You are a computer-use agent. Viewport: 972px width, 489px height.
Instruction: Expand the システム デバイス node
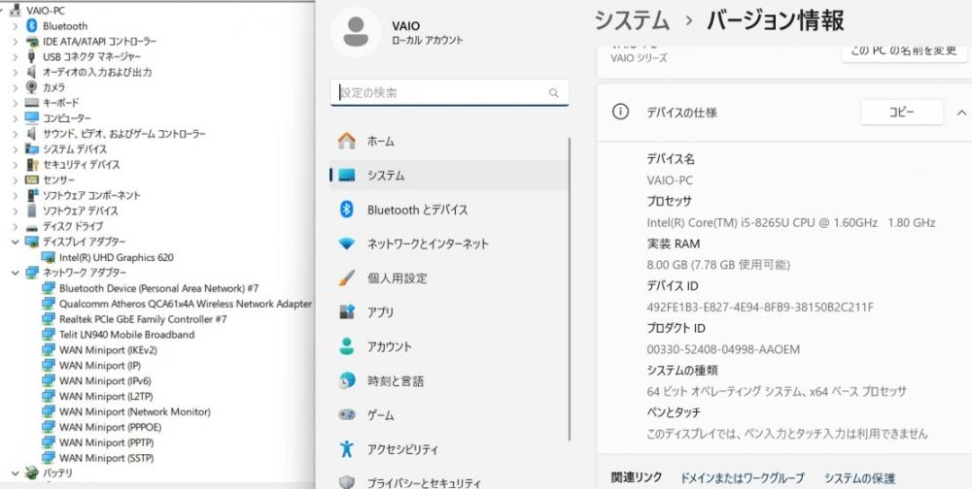15,149
